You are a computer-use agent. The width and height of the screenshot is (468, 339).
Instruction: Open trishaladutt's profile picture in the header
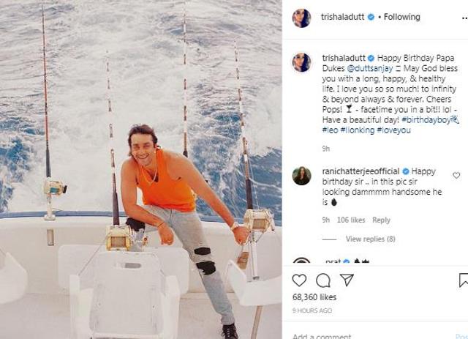click(301, 18)
